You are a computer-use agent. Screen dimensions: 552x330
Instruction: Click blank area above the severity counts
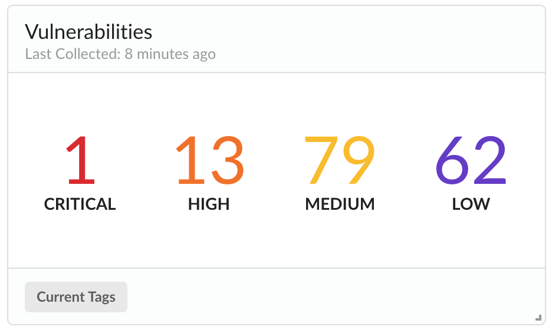point(276,103)
